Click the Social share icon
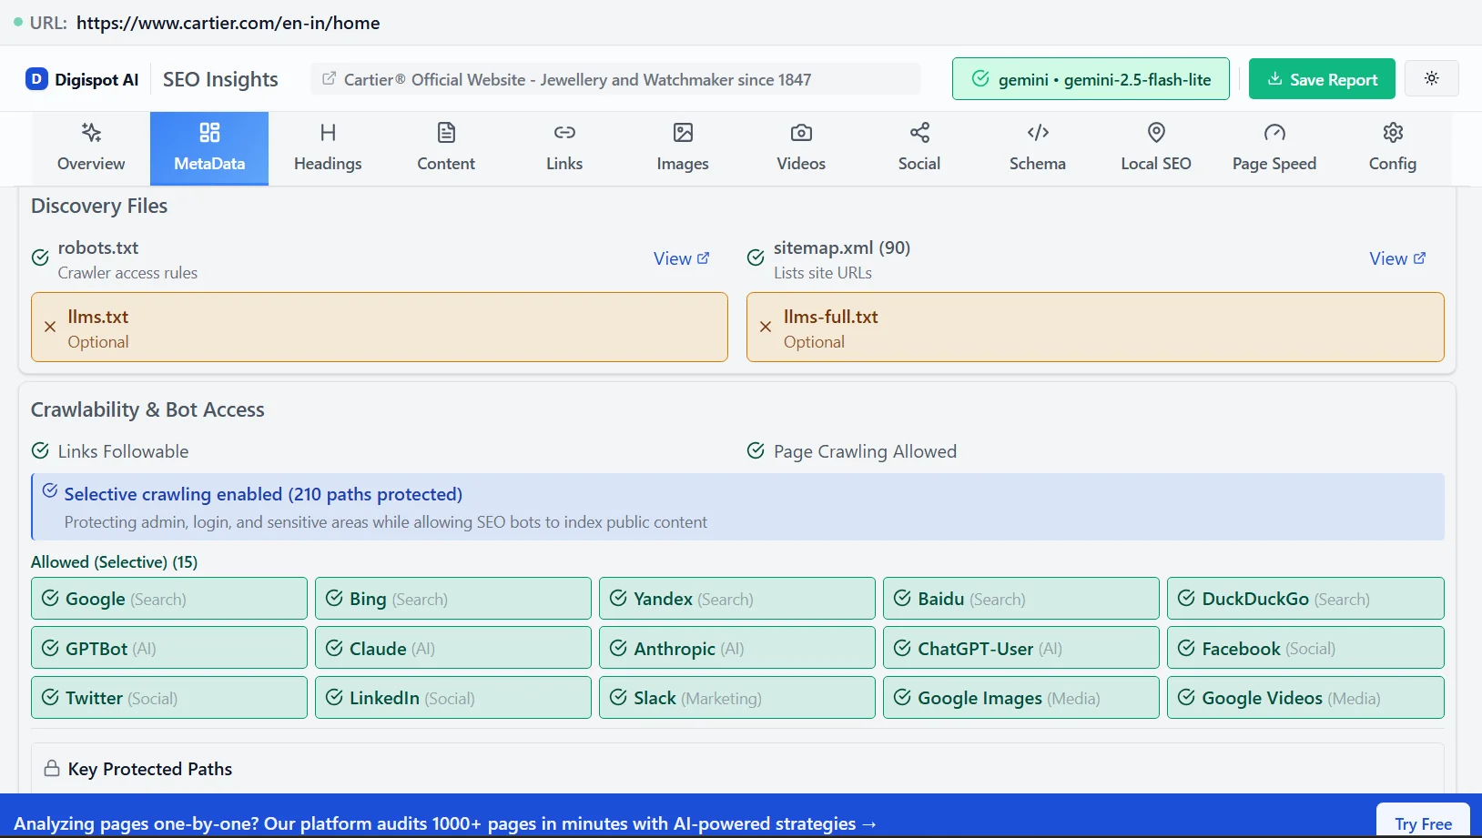The width and height of the screenshot is (1482, 838). coord(919,133)
